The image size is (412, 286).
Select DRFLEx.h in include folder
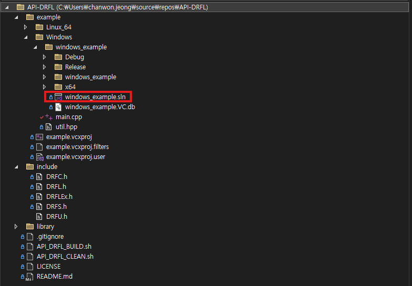pyautogui.click(x=59, y=197)
